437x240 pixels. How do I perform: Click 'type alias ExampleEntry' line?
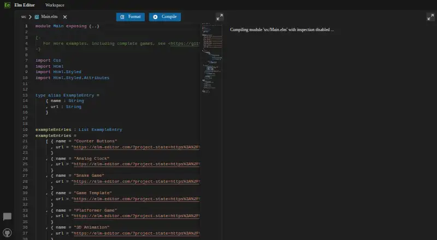pos(67,95)
